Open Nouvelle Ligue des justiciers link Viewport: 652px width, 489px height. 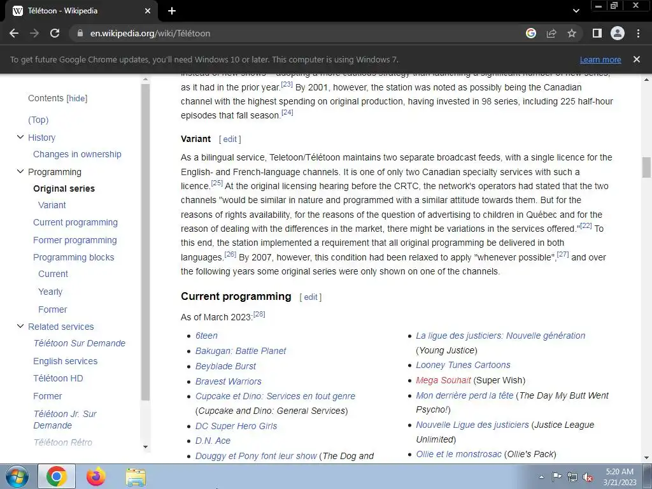click(x=472, y=425)
